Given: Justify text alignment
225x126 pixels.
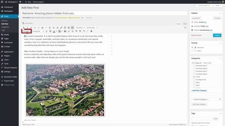Looking at the screenshot, I should (50, 31).
